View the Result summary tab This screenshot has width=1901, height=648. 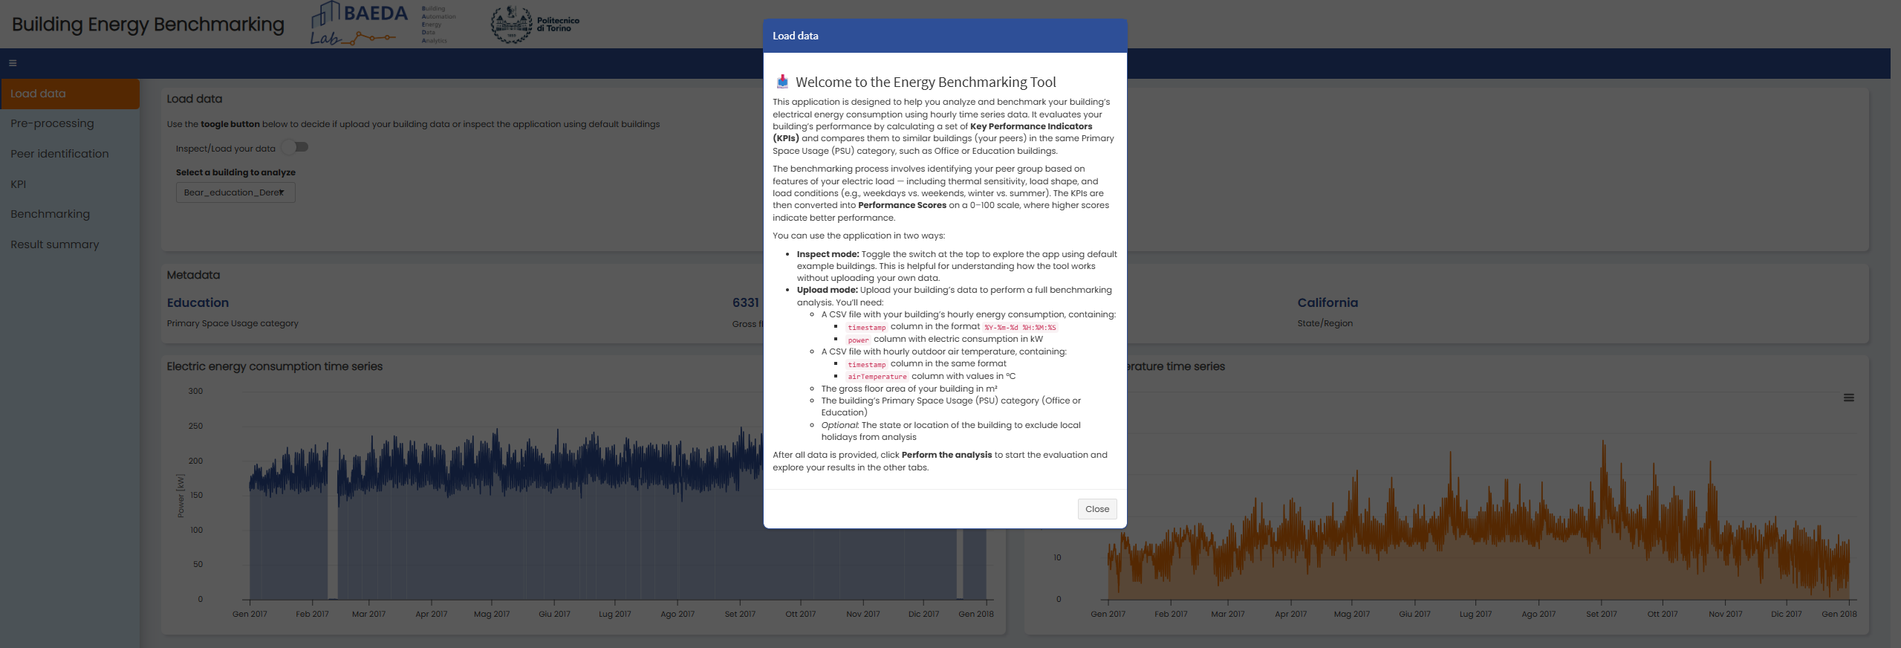point(70,244)
